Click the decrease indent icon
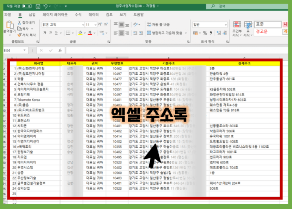Viewport: 292px width, 209px height. (135, 33)
